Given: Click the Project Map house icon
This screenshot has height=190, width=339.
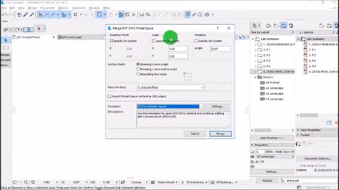Looking at the screenshot, I should [x=269, y=26].
